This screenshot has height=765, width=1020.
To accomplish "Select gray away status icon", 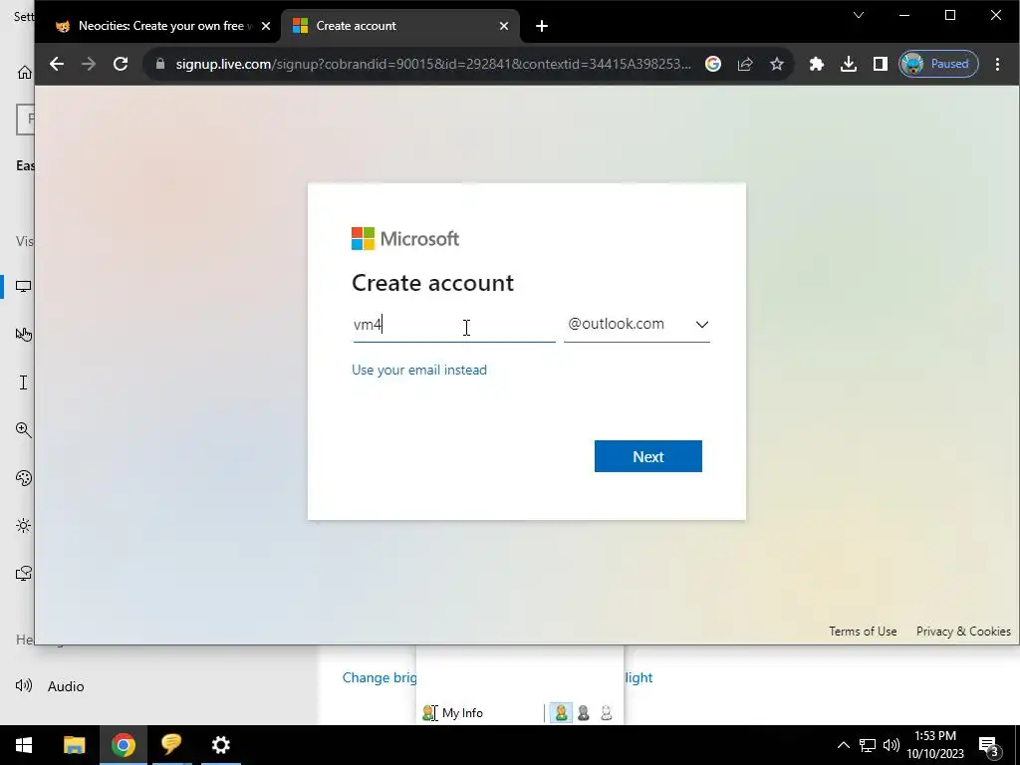I will coord(584,713).
